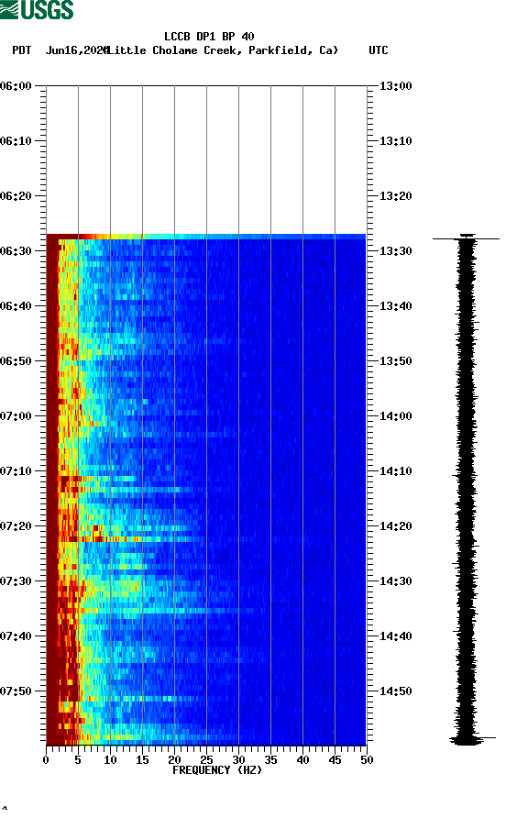Click the 25 Hz frequency tick label
Image resolution: width=506 pixels, height=818 pixels.
206,760
